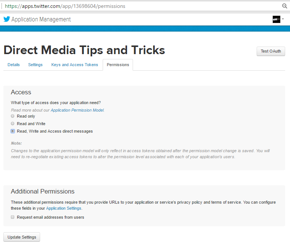Select the Read only radio option
290x245 pixels.
point(13,116)
